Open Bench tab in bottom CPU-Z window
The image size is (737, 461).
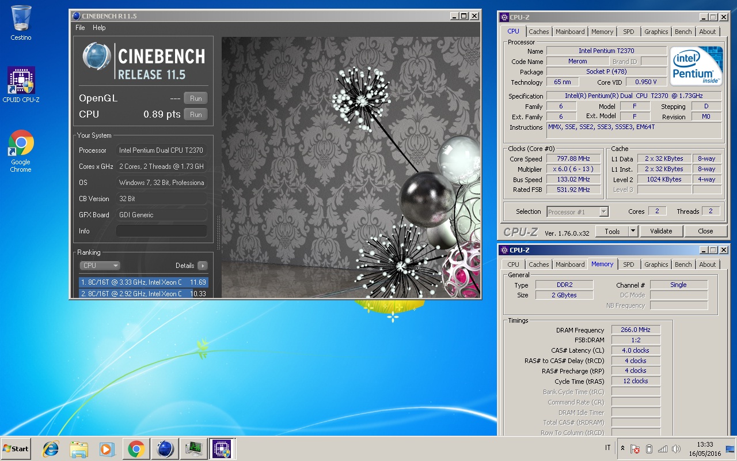[683, 264]
